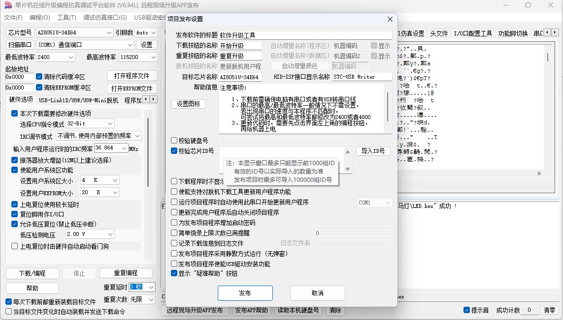Edit HID-ISP接口显示名称 field
Image resolution: width=563 pixels, height=320 pixels.
coord(362,77)
